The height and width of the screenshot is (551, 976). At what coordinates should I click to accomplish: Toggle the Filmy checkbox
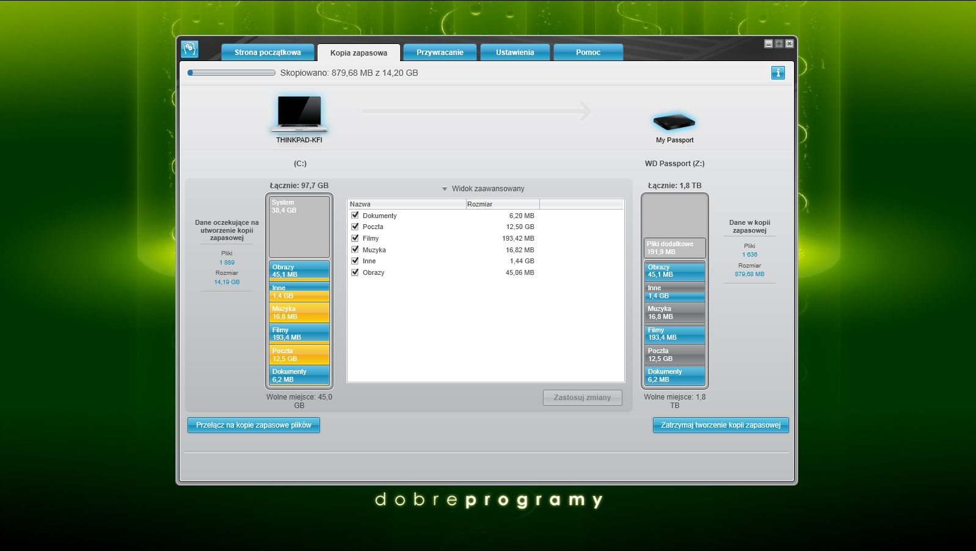click(x=355, y=238)
